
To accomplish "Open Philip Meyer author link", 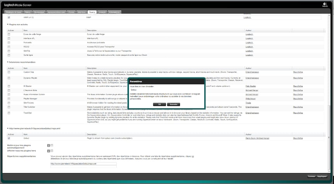I will click(250, 99).
